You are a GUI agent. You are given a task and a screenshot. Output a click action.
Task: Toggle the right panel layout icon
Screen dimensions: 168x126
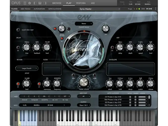(x=45, y=3)
